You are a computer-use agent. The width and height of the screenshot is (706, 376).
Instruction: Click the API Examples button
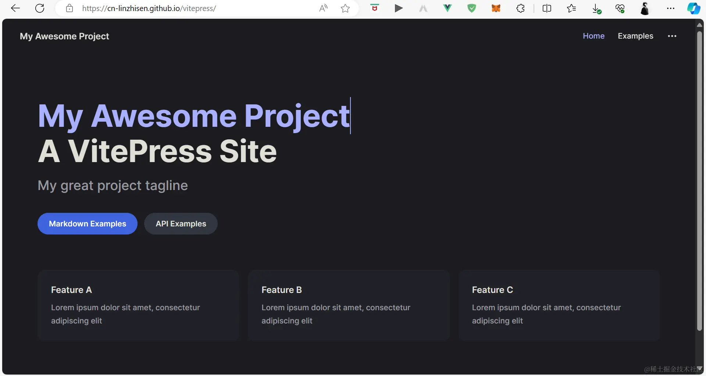pyautogui.click(x=181, y=223)
